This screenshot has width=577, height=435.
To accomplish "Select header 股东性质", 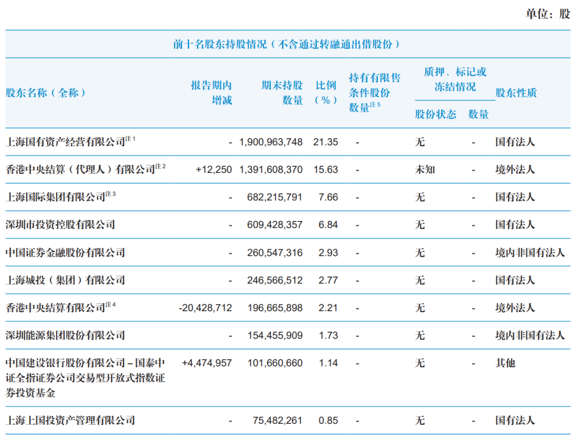I will pos(516,93).
